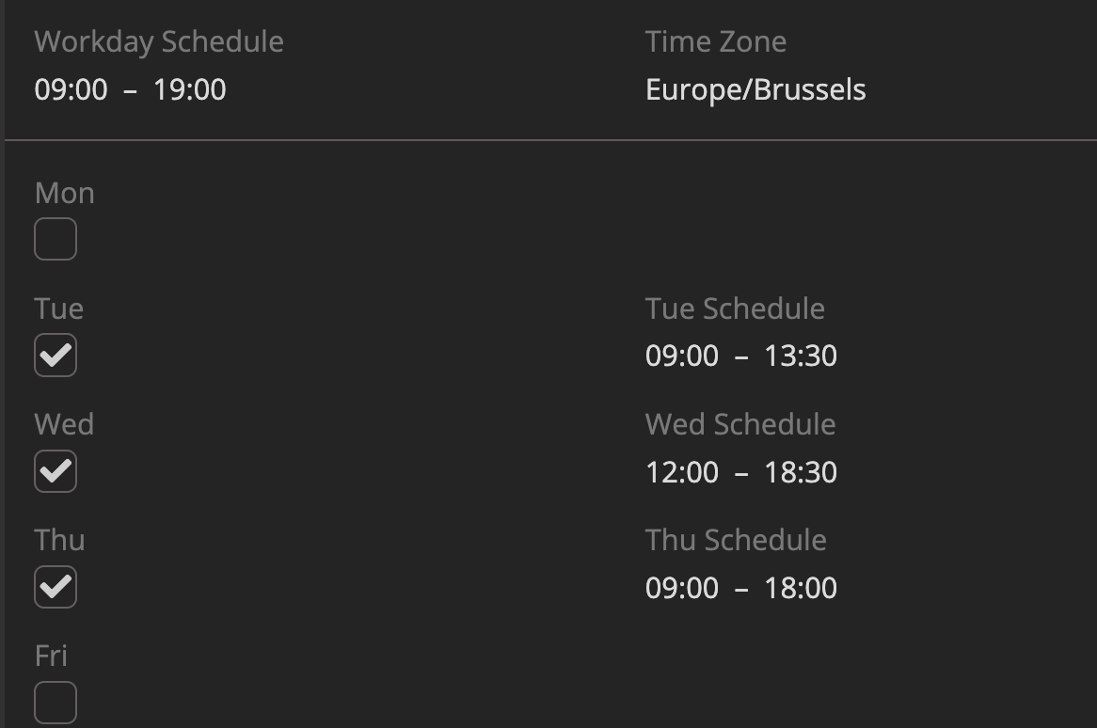Screen dimensions: 1097x728
Task: Click the Tue Schedule label
Action: 735,309
